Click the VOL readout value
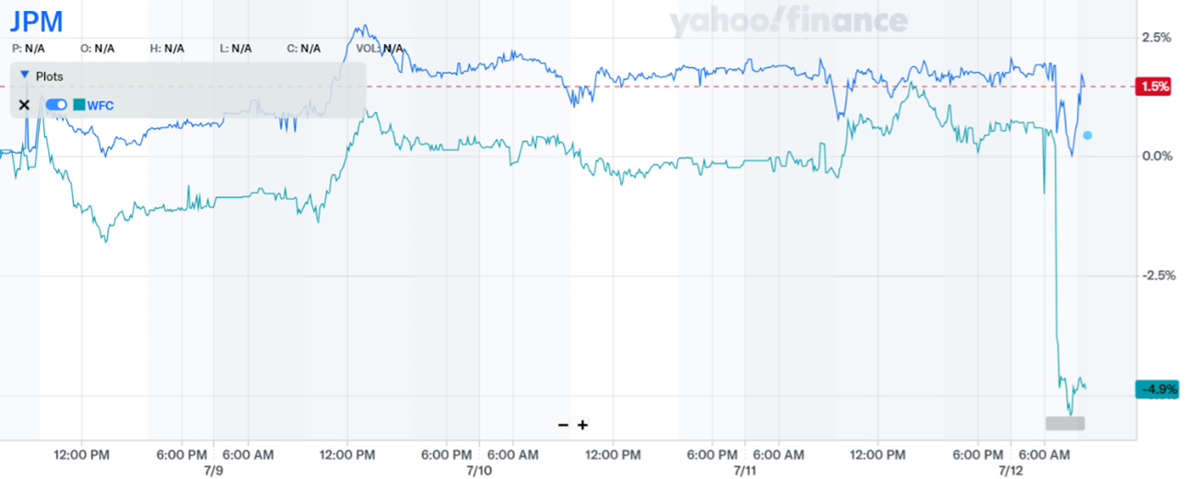The image size is (1195, 479). pos(393,48)
